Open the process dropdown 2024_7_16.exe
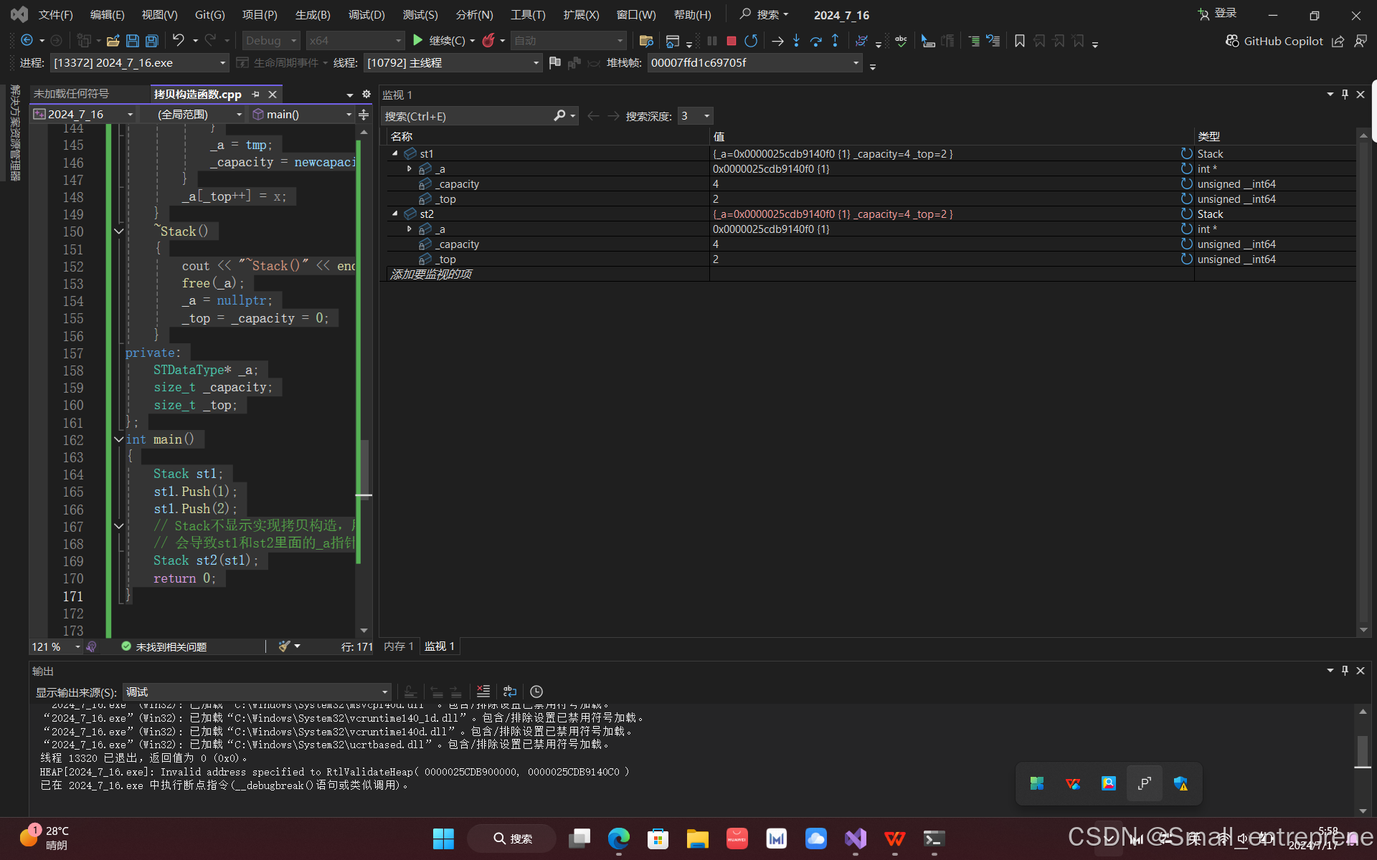 click(x=139, y=63)
